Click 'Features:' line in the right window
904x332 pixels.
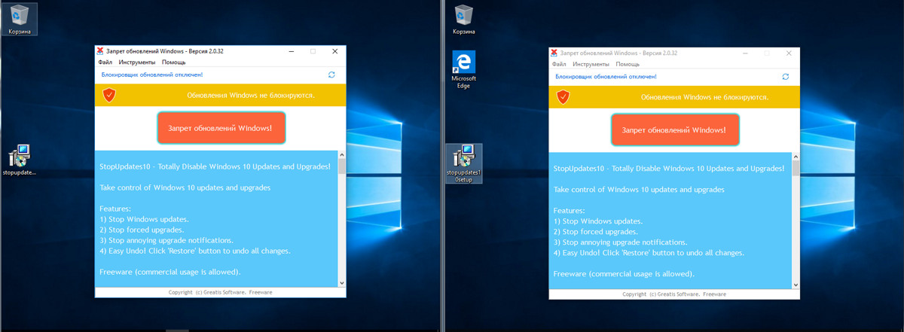[569, 211]
